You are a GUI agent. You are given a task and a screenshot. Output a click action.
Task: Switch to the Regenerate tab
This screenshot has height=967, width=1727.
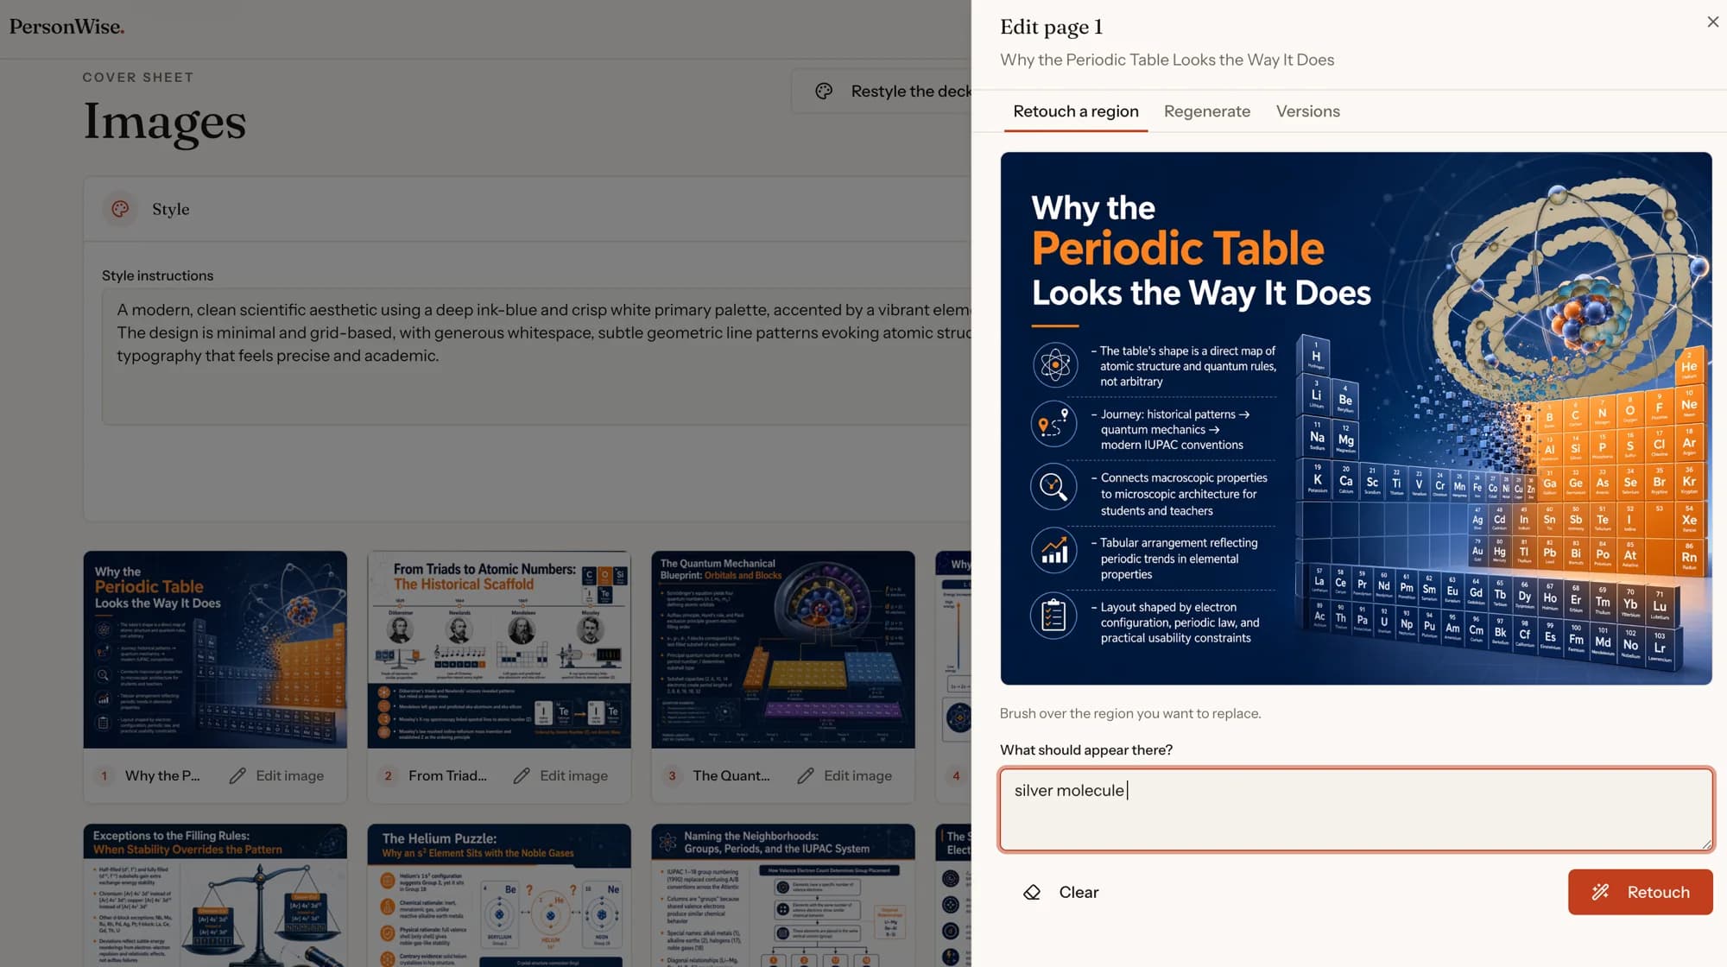1206,111
